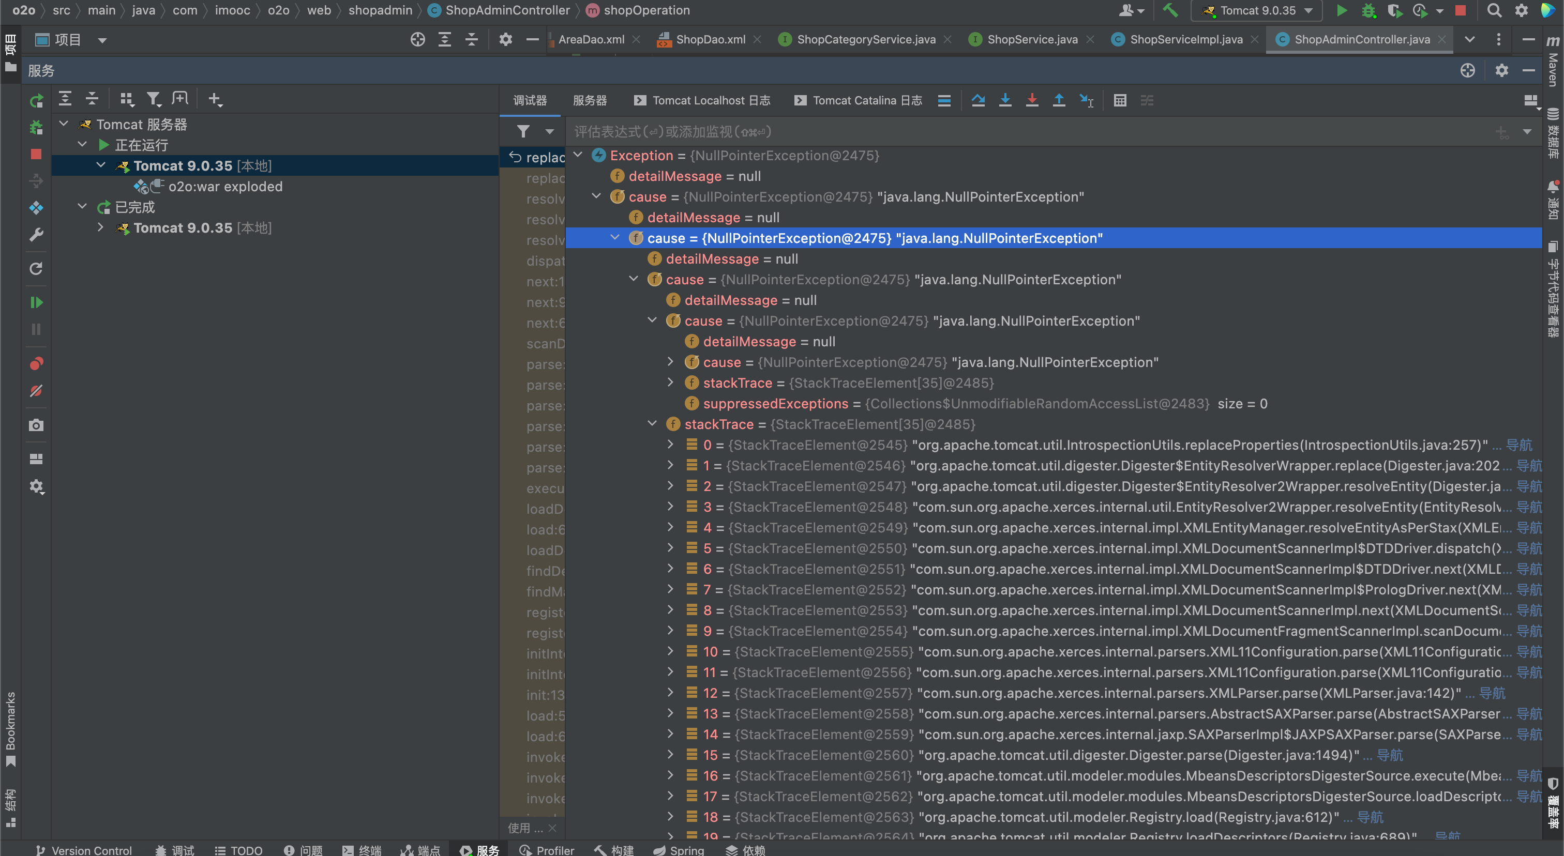1564x856 pixels.
Task: Show the hidden editor tabs dropdown
Action: (1470, 39)
